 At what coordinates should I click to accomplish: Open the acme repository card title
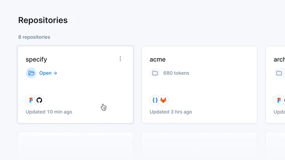pos(158,59)
